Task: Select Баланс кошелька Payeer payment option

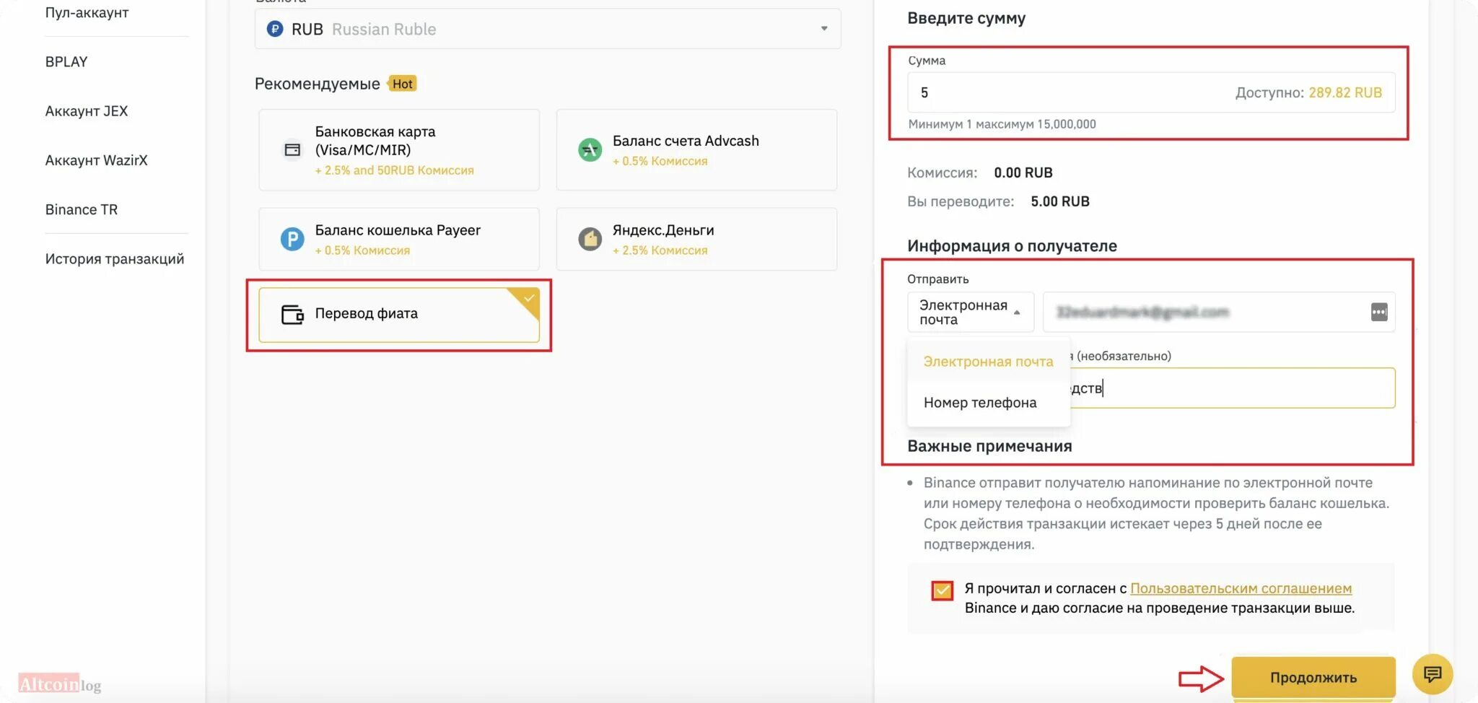Action: click(399, 239)
